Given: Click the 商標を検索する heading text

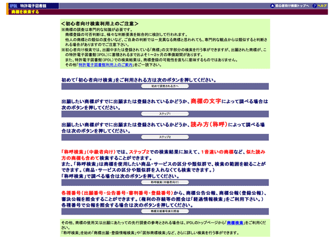Looking at the screenshot, I should point(25,12).
